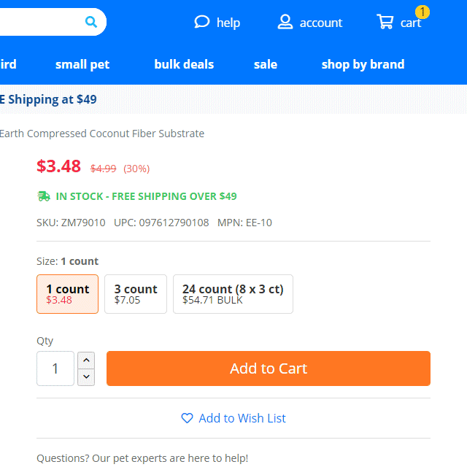This screenshot has width=467, height=467.
Task: Click the cart item count badge
Action: pos(422,12)
